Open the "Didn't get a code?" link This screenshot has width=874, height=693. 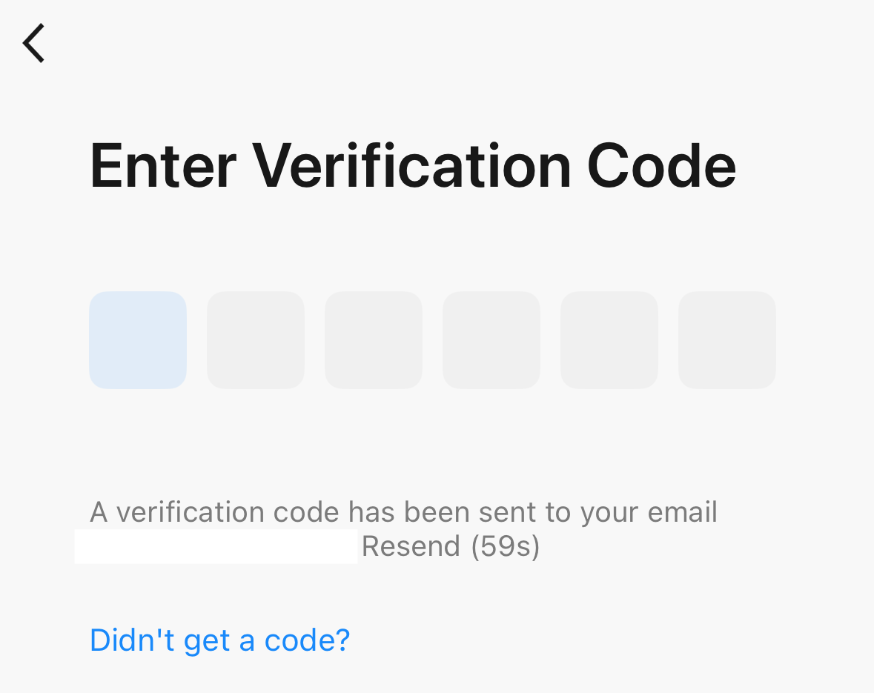click(x=219, y=640)
